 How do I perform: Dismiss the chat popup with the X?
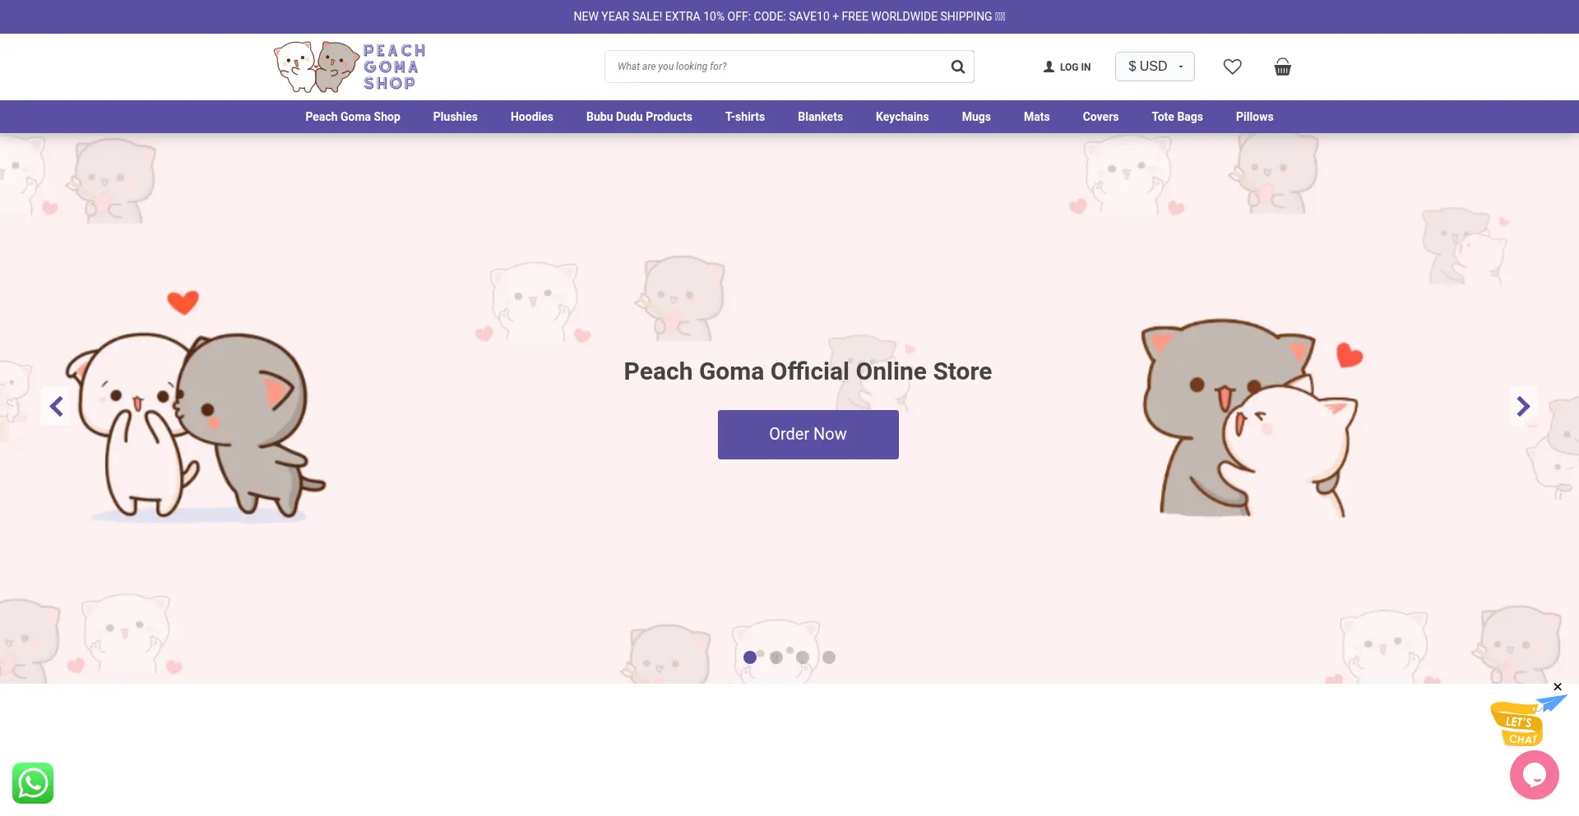(1557, 687)
